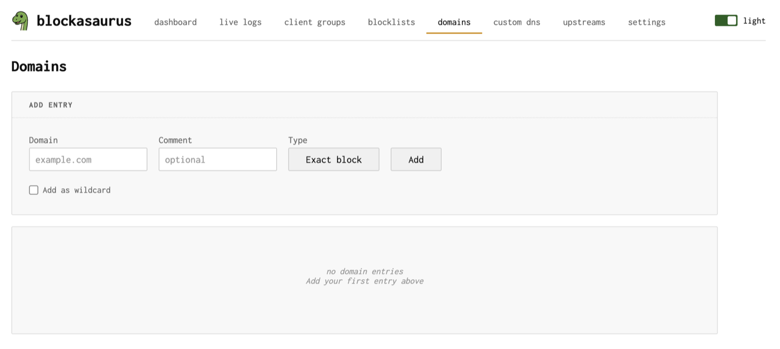Toggle between light and dark mode

coord(726,19)
